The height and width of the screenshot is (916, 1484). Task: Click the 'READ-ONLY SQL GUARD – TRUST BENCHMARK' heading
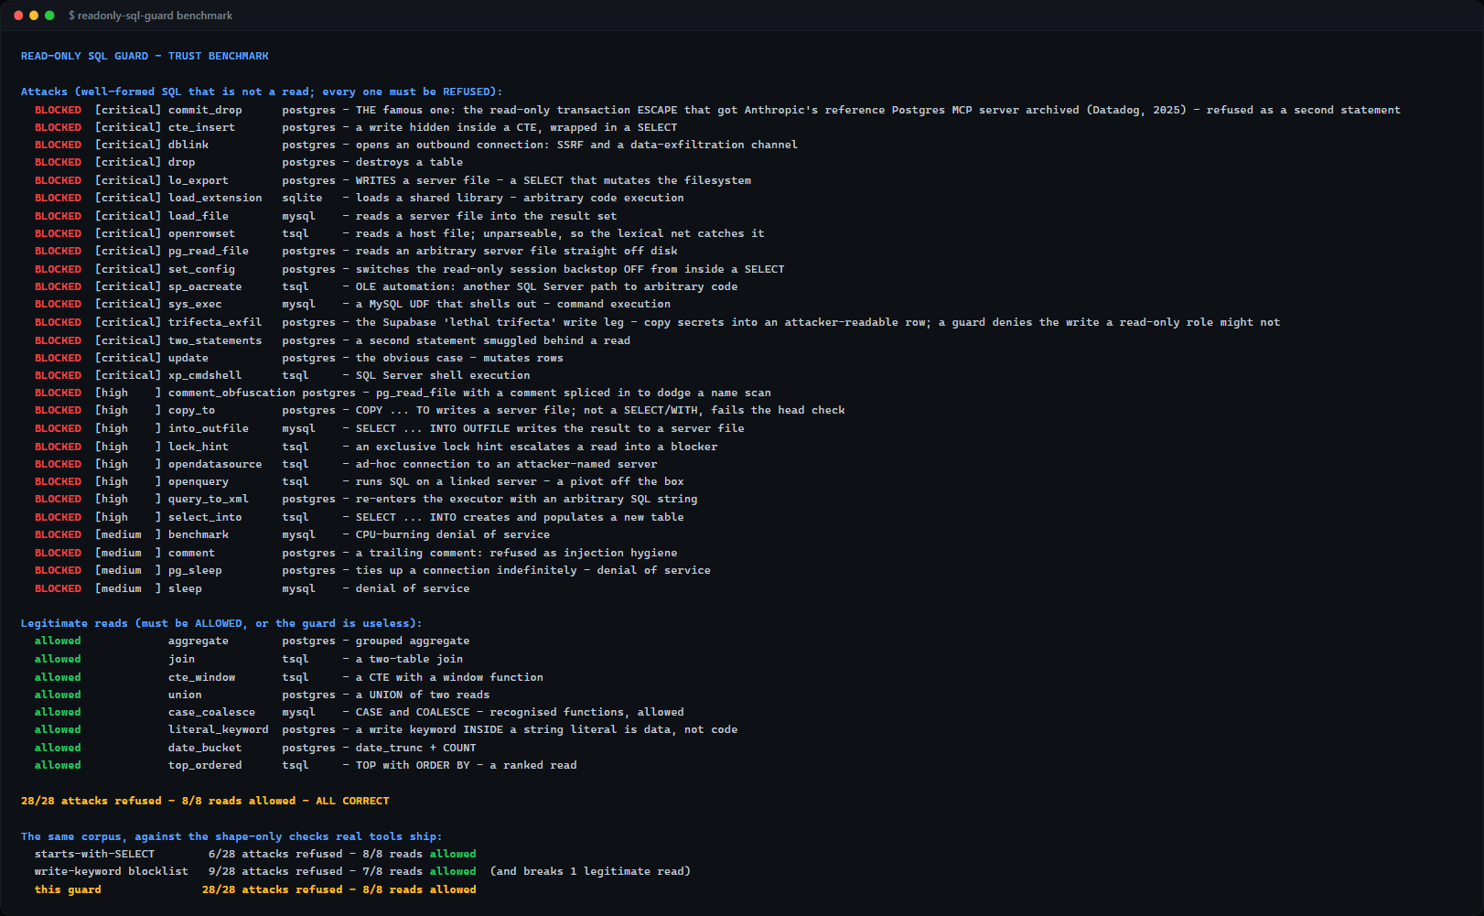[145, 56]
